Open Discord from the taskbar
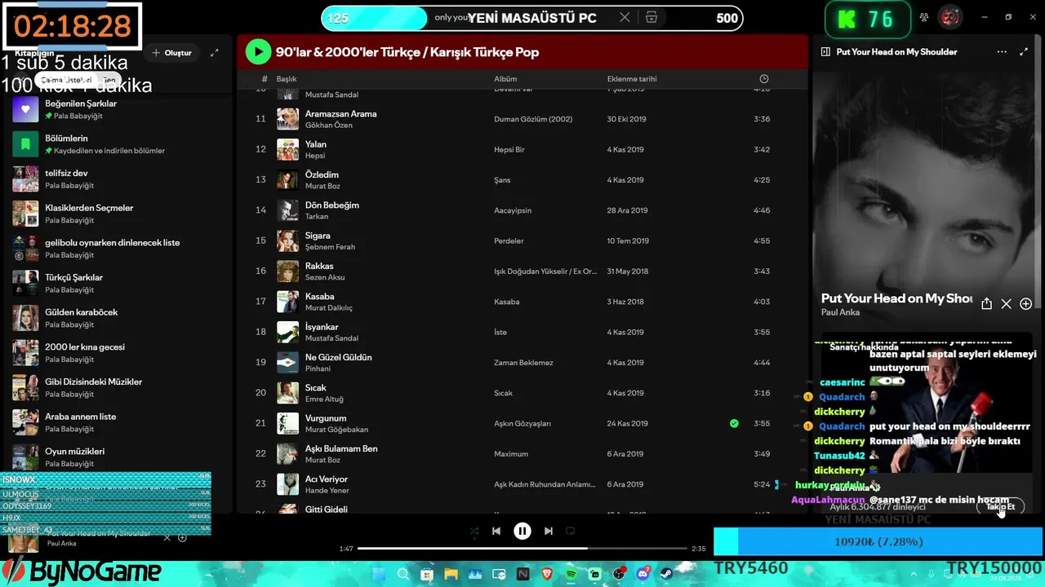Screen dimensions: 1045x587 pyautogui.click(x=643, y=575)
